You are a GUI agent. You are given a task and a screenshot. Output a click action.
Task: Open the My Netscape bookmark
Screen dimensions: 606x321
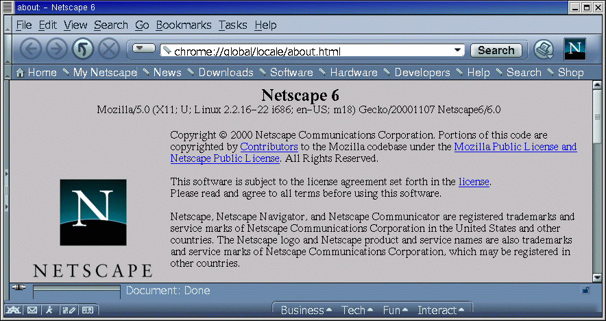pos(99,72)
